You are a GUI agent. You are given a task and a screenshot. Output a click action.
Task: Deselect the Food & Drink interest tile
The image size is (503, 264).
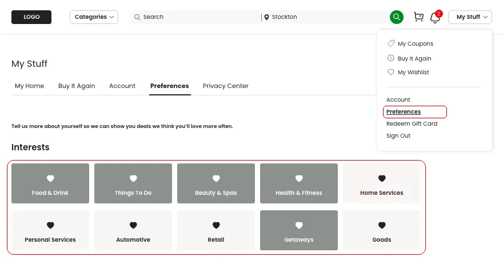[x=50, y=183]
